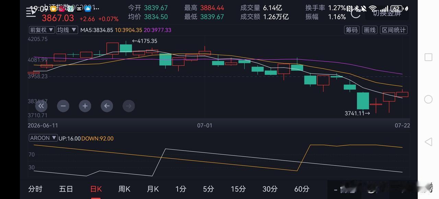The image size is (439, 199).
Task: Tap the 成交量 value 6.14亿
Action: [273, 8]
